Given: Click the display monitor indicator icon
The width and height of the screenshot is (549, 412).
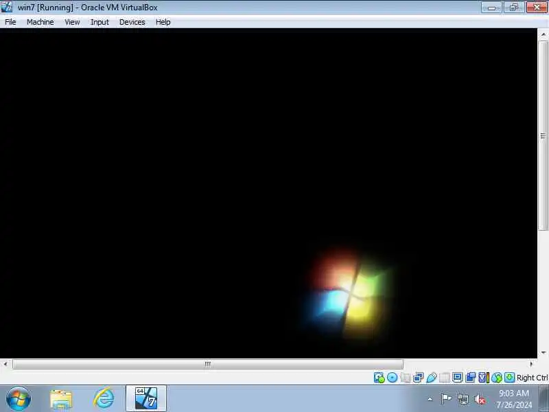Looking at the screenshot, I should coord(457,377).
